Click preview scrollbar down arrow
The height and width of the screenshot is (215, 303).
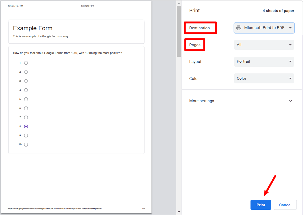(x=179, y=212)
